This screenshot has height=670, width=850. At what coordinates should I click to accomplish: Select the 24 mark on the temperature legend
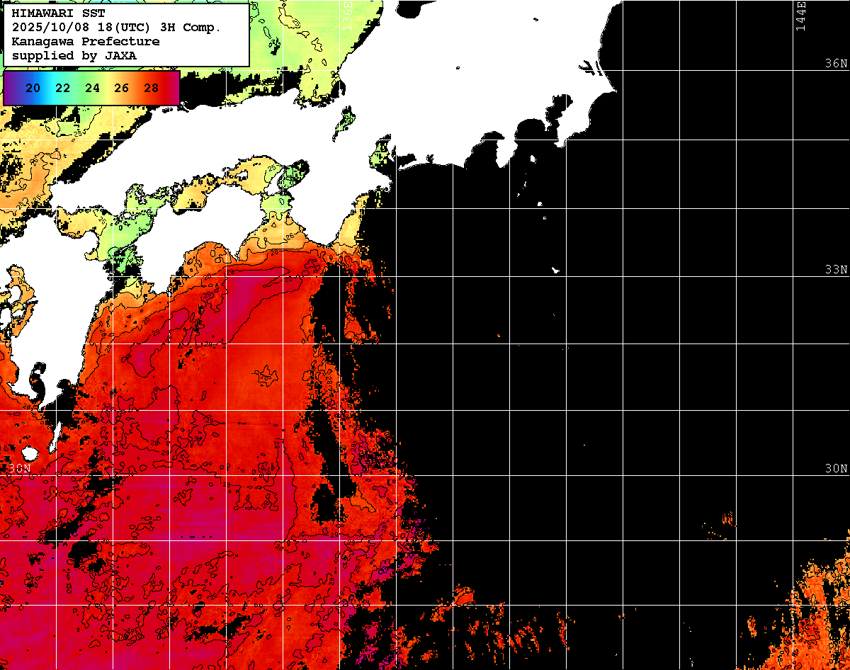click(x=92, y=88)
